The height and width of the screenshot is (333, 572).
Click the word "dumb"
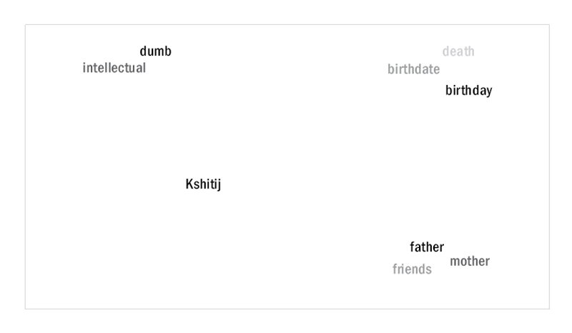click(155, 51)
